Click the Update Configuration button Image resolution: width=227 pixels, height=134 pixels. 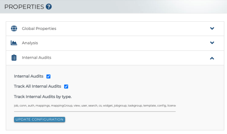click(x=40, y=120)
